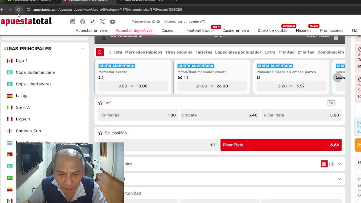Go back with the browser back arrow

pyautogui.click(x=2, y=10)
